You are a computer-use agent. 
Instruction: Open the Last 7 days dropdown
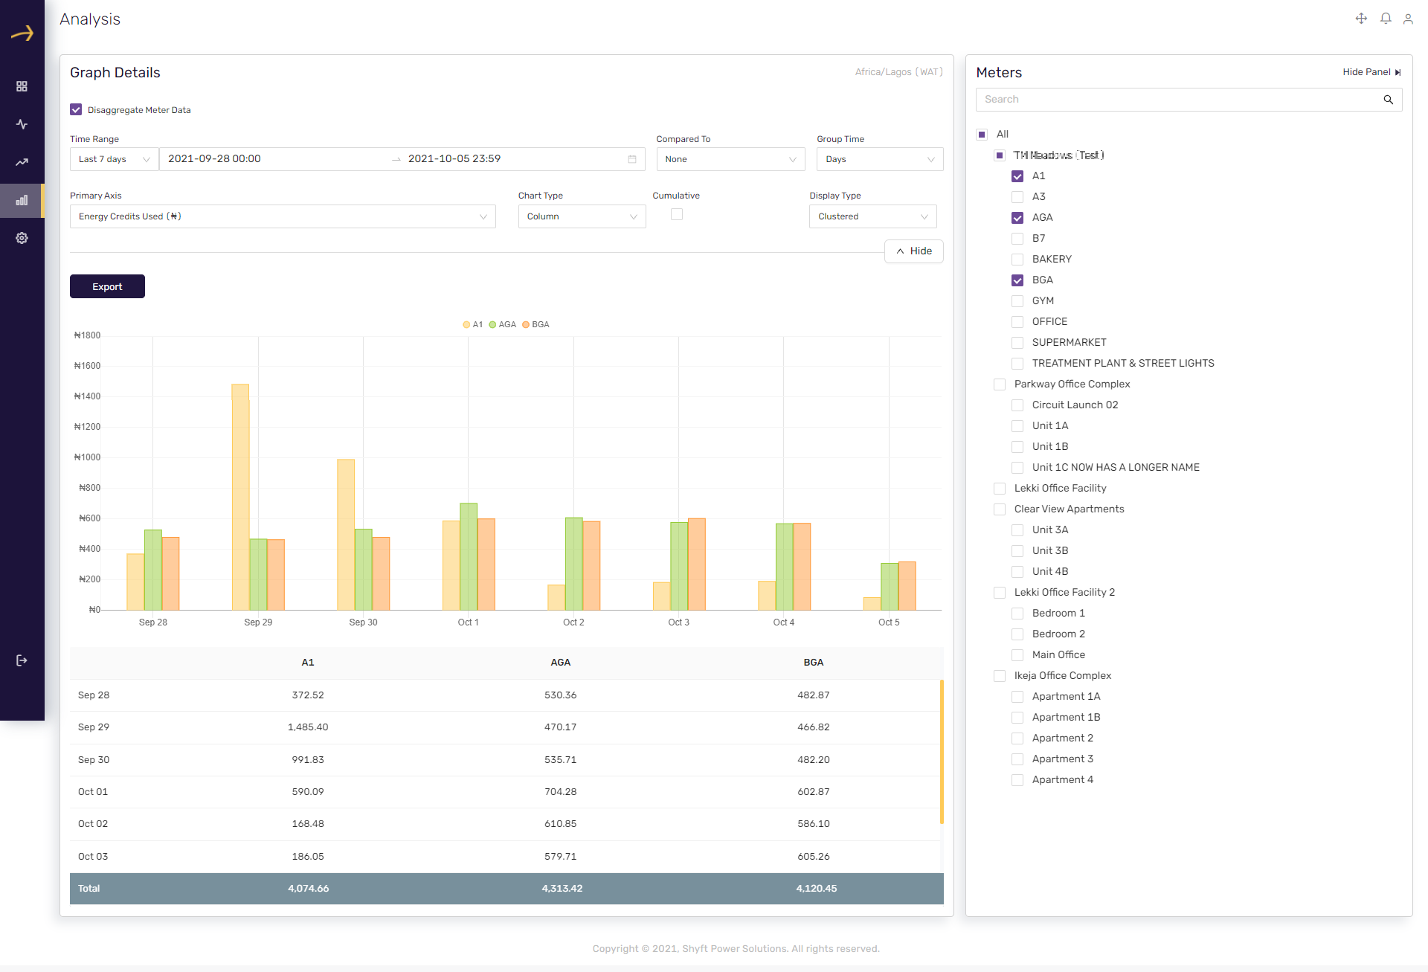114,159
